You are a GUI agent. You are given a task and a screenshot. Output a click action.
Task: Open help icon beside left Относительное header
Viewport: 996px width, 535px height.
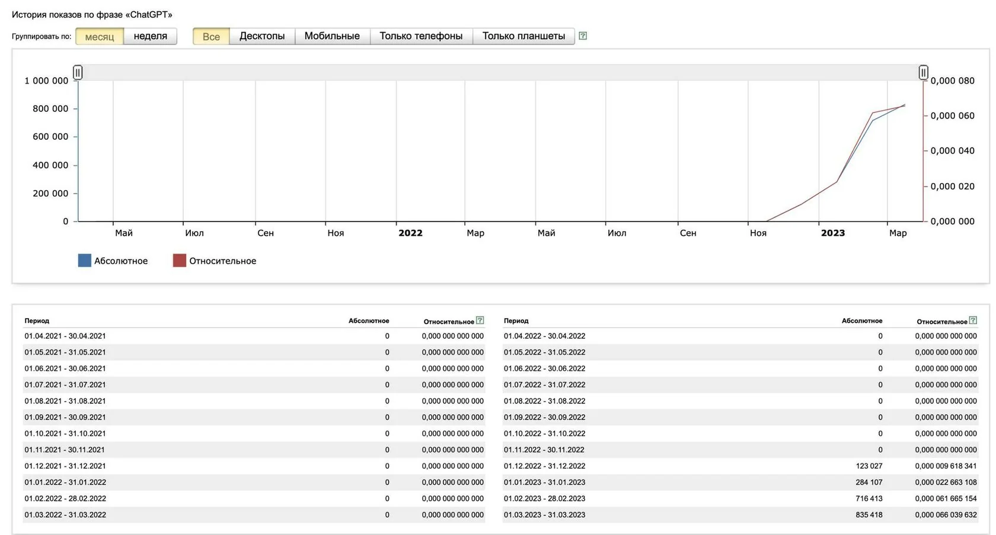[x=480, y=321]
